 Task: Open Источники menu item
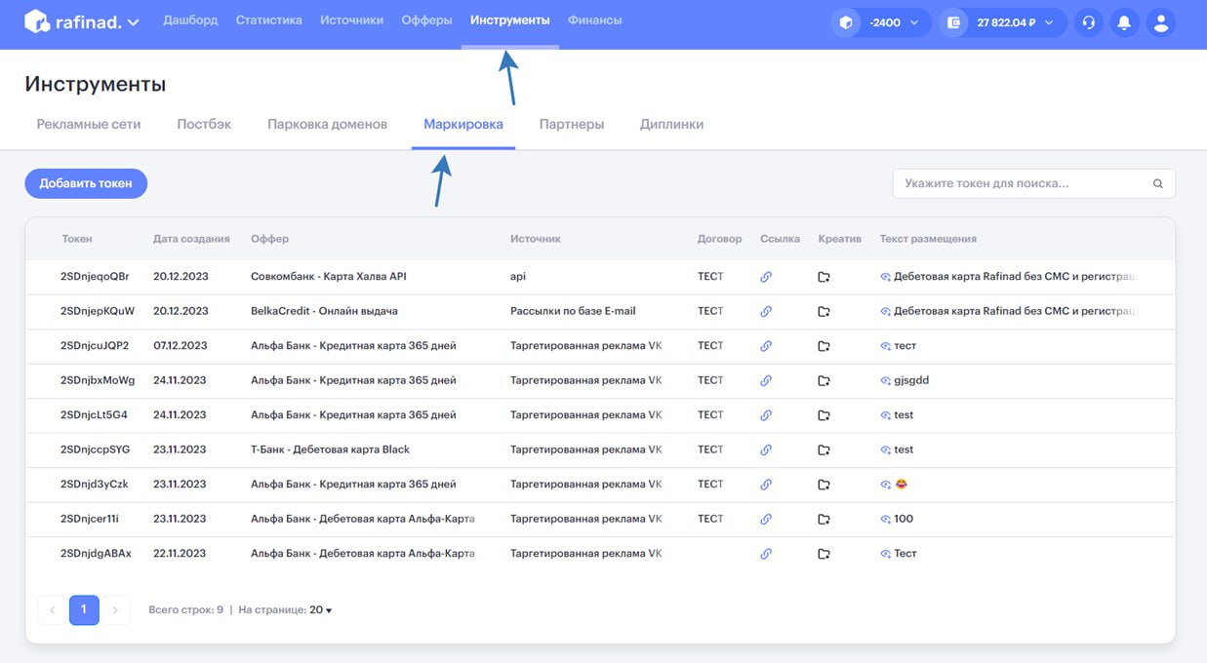pyautogui.click(x=351, y=20)
